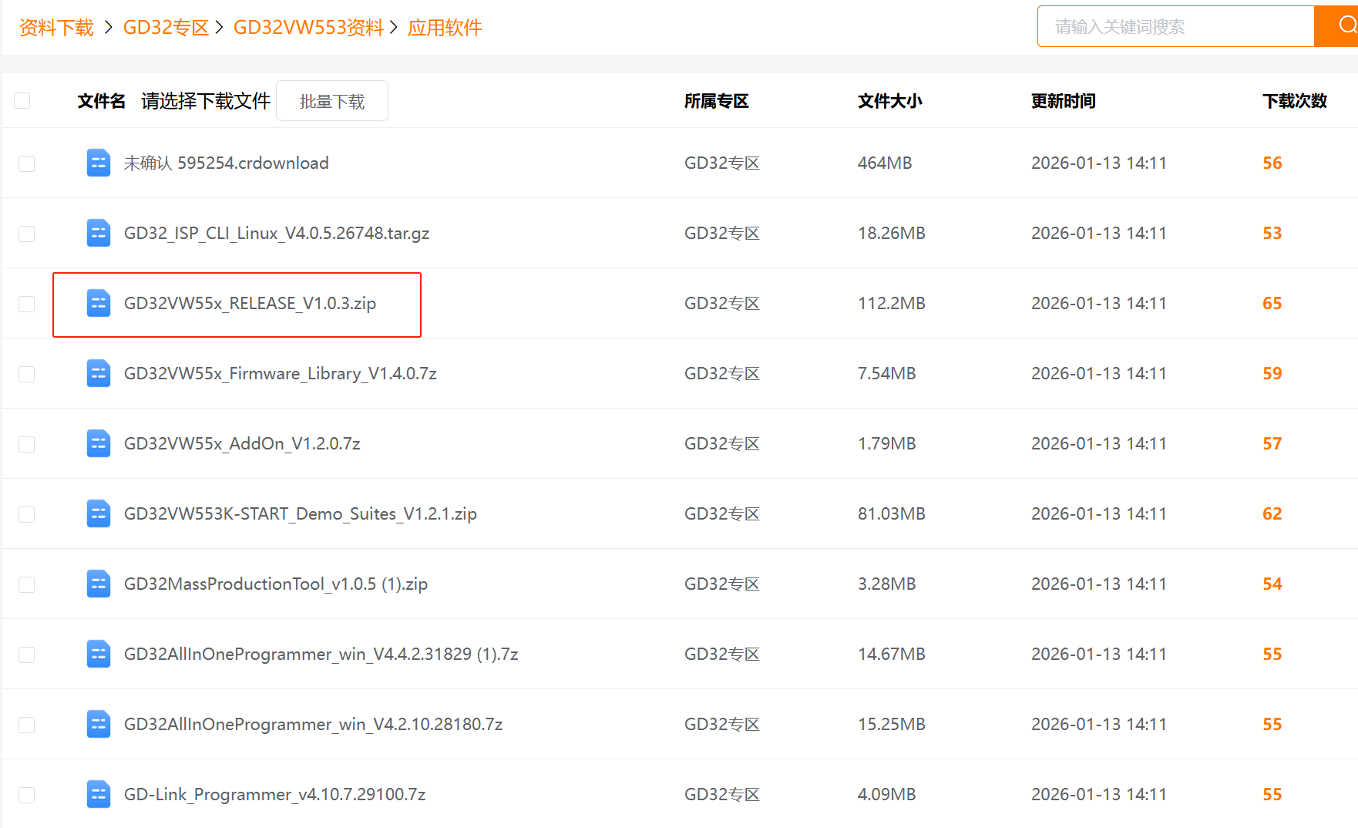Download GD32VW553K-START_Demo_Suites_V1.2.1.zip
1358x828 pixels.
301,513
